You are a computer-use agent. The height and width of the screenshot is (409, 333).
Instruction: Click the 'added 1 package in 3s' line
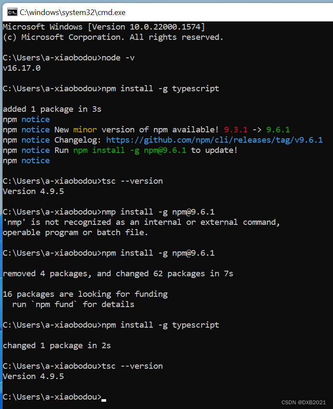tap(52, 109)
